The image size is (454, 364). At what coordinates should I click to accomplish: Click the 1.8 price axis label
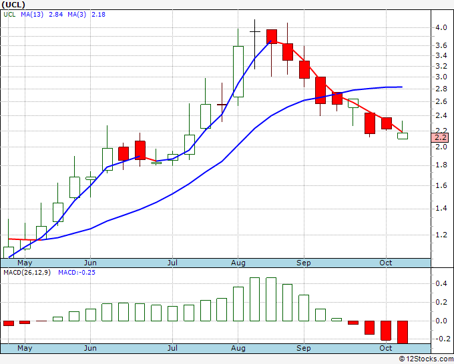tap(441, 165)
